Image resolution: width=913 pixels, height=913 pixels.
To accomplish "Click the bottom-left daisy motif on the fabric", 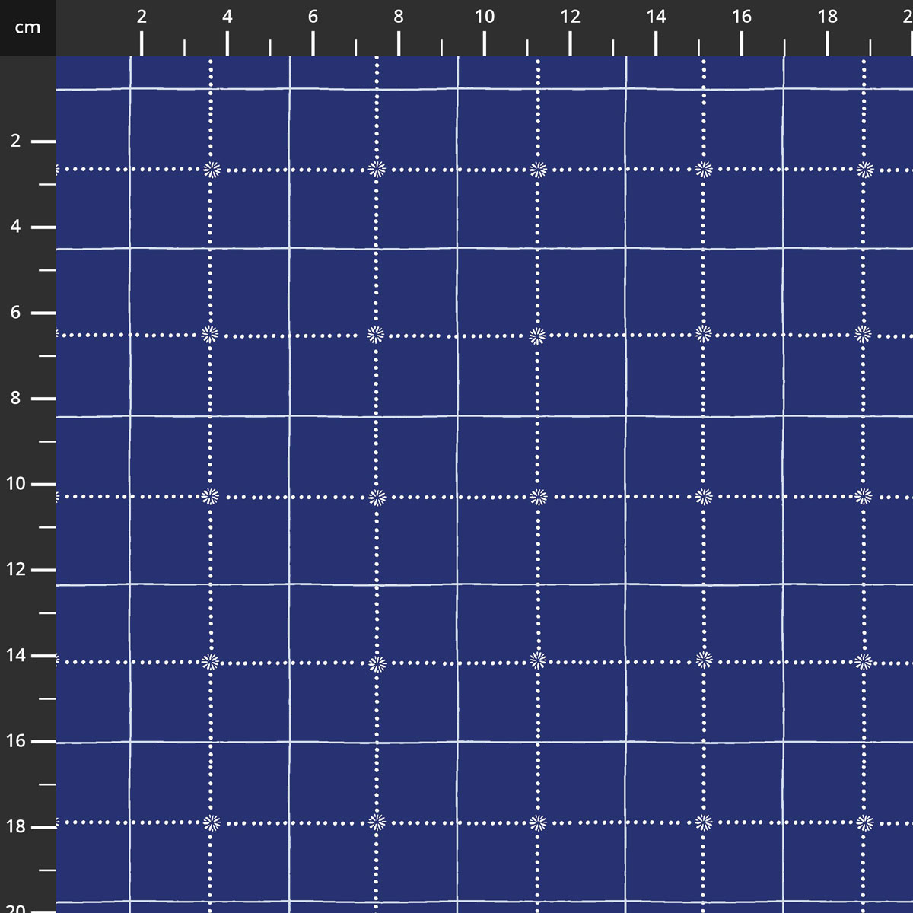I will (212, 822).
